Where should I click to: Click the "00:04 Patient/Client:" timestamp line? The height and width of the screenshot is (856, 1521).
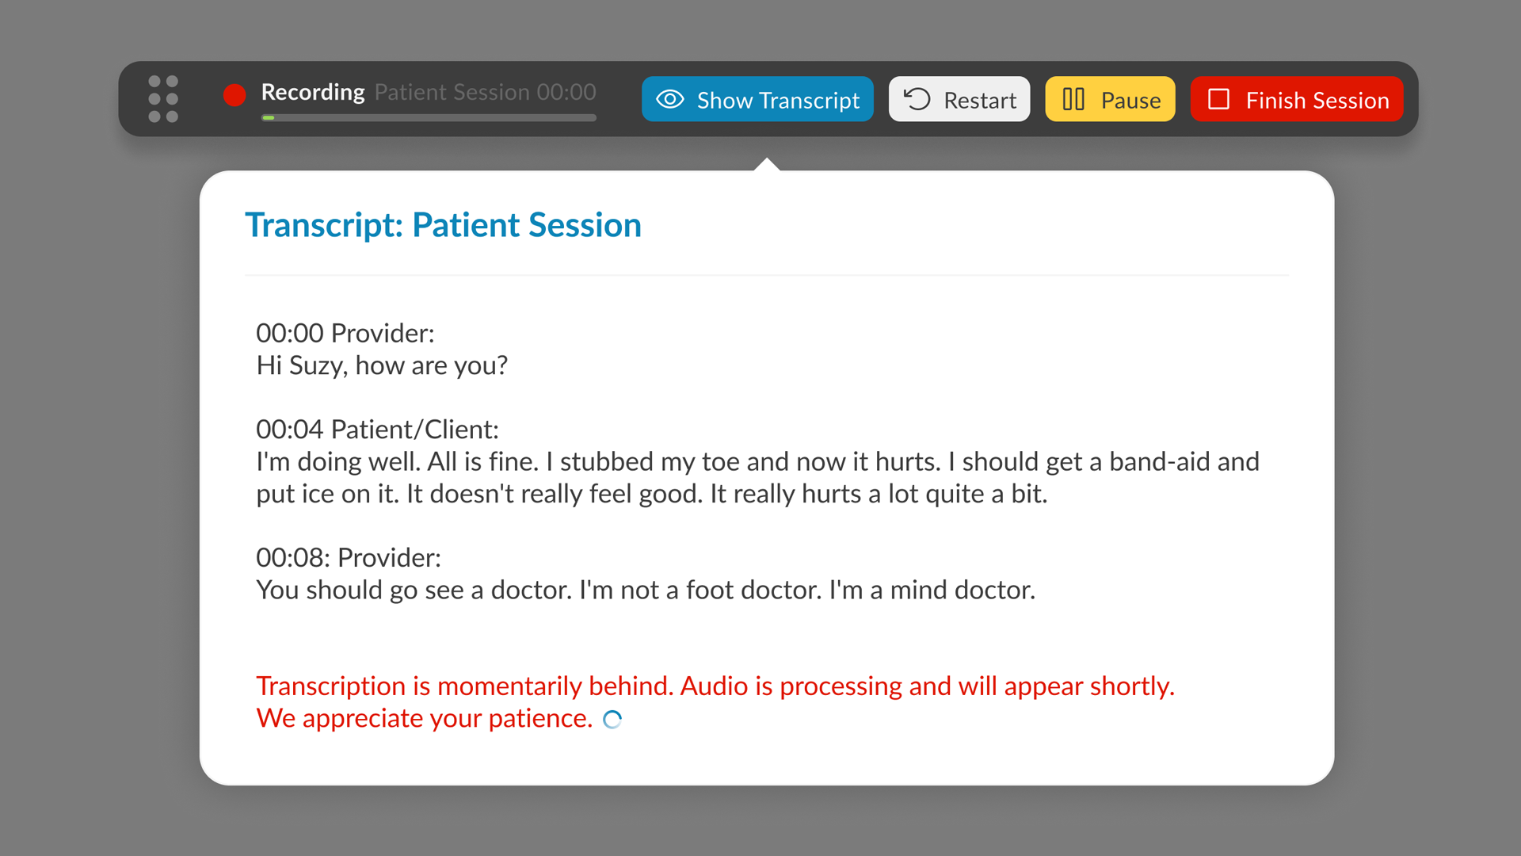377,430
